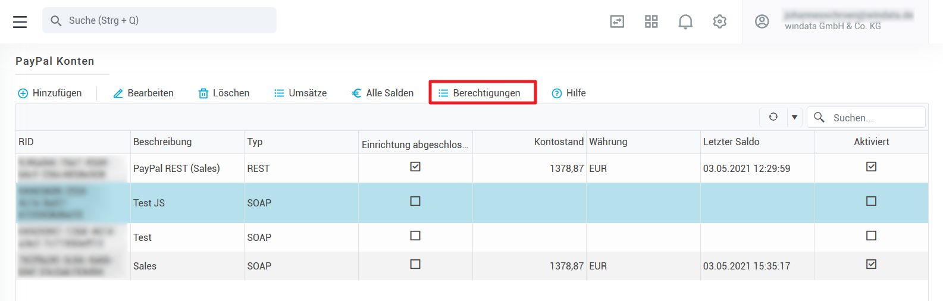The image size is (943, 301).
Task: Click the Hinzufügen button
Action: 50,93
